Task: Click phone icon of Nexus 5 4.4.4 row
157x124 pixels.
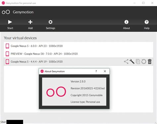Action: [7, 62]
